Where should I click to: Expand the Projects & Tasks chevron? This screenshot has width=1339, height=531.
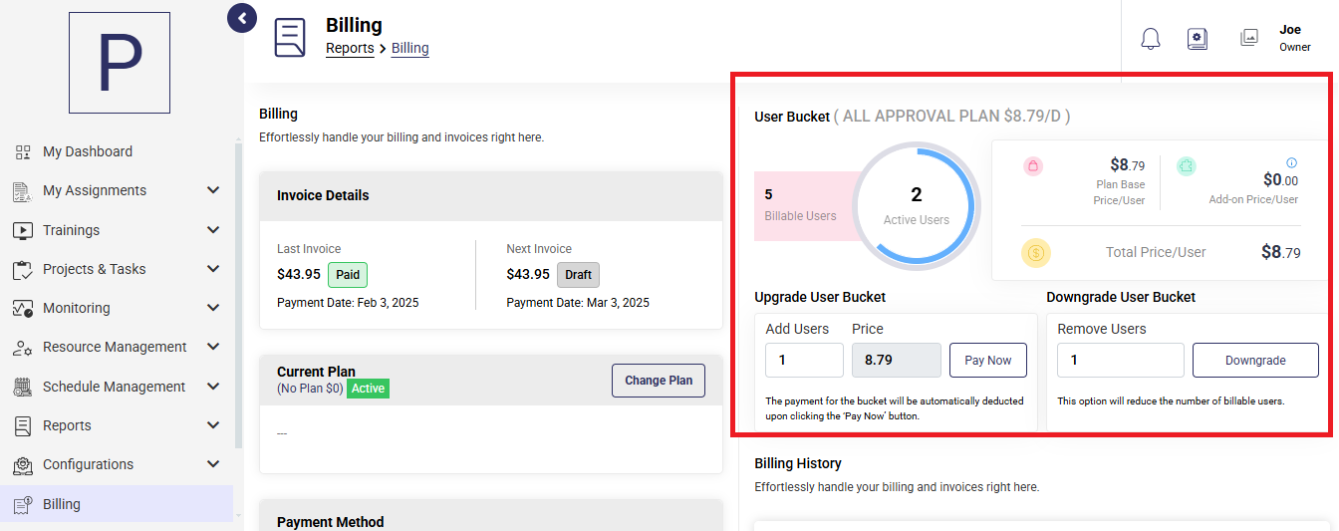[213, 269]
